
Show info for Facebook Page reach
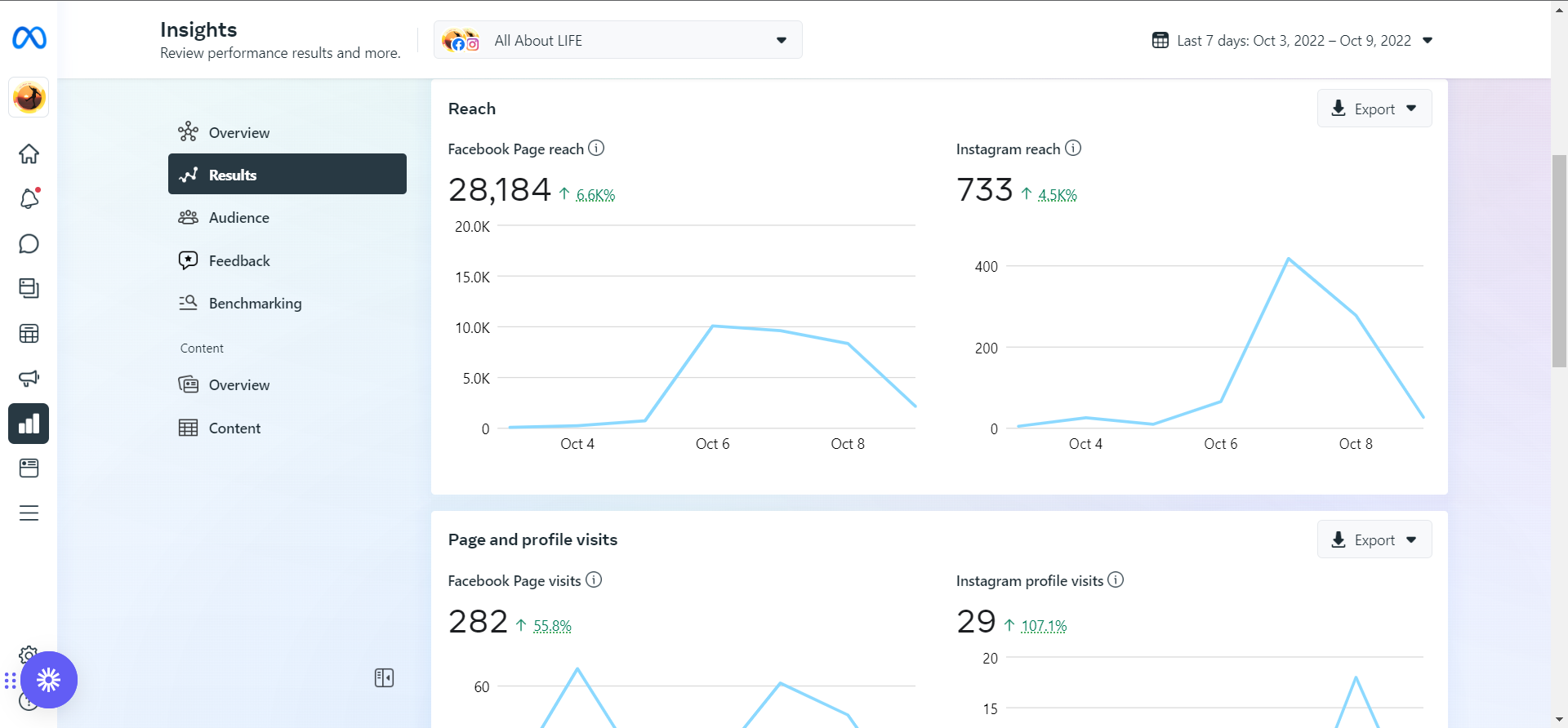[x=596, y=148]
